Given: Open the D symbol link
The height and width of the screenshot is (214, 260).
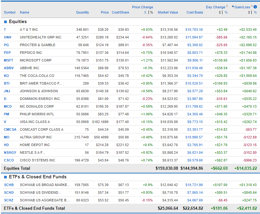Looking at the screenshot, I should tap(5, 99).
